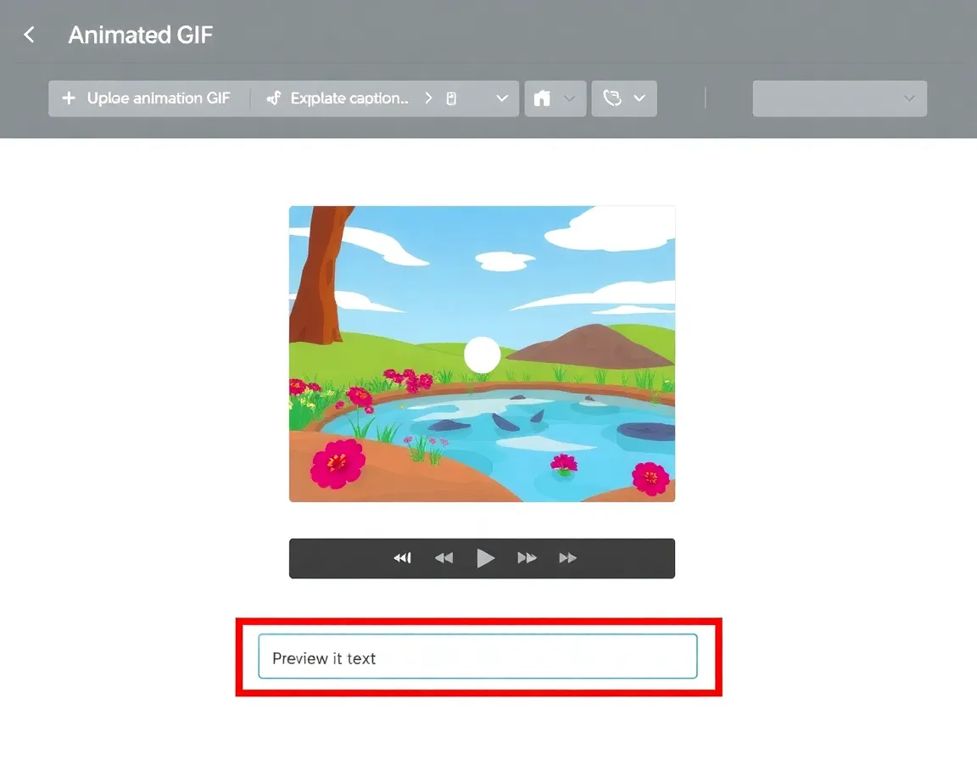Go back using the top-left arrow
Image resolution: width=977 pixels, height=760 pixels.
click(30, 35)
